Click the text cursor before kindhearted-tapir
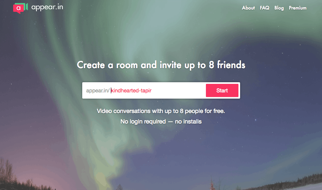This screenshot has width=322, height=190. click(111, 90)
